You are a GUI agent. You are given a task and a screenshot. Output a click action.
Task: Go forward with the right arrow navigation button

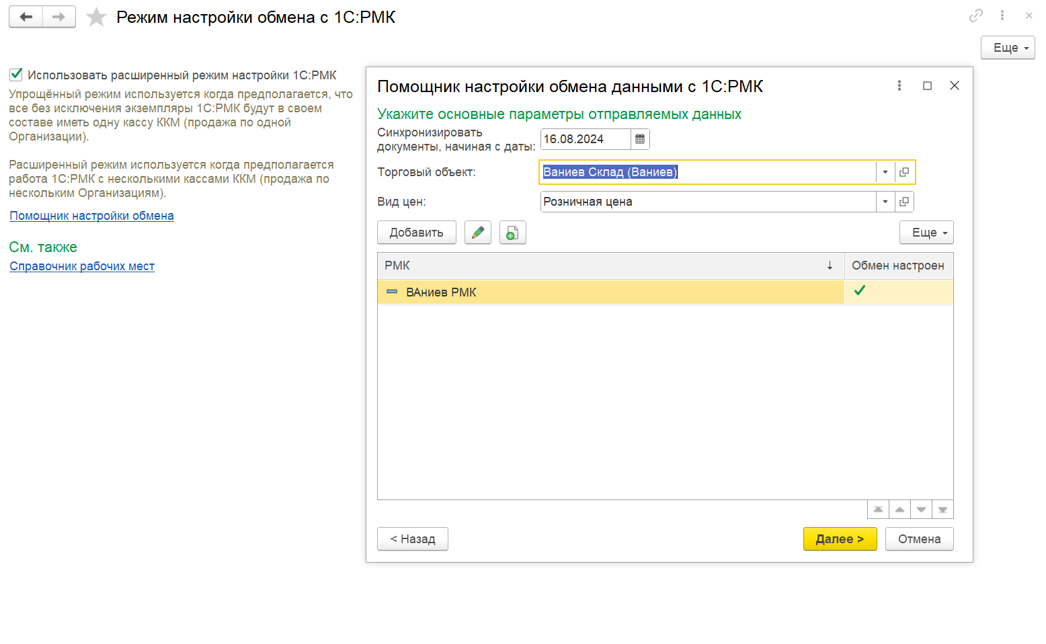pyautogui.click(x=59, y=17)
